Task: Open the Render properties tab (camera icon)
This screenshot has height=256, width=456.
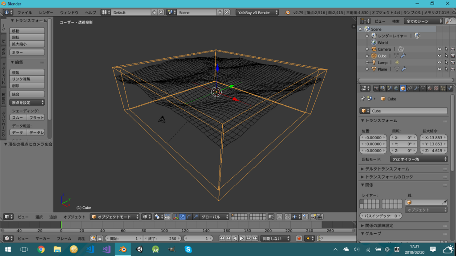Action: tap(377, 88)
